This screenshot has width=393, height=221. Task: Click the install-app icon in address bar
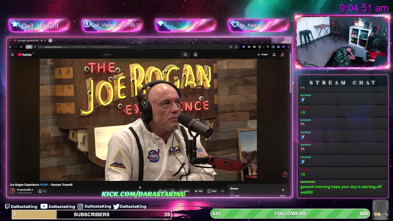(231, 47)
